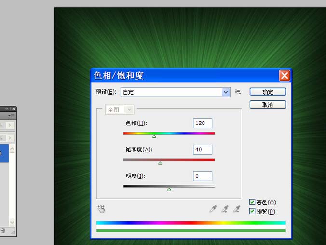The image size is (326, 245).
Task: Toggle the 着色(O) colorize checkbox
Action: pos(252,202)
